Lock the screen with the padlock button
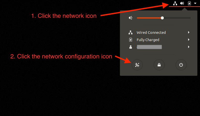The width and height of the screenshot is (200, 116). pyautogui.click(x=159, y=65)
